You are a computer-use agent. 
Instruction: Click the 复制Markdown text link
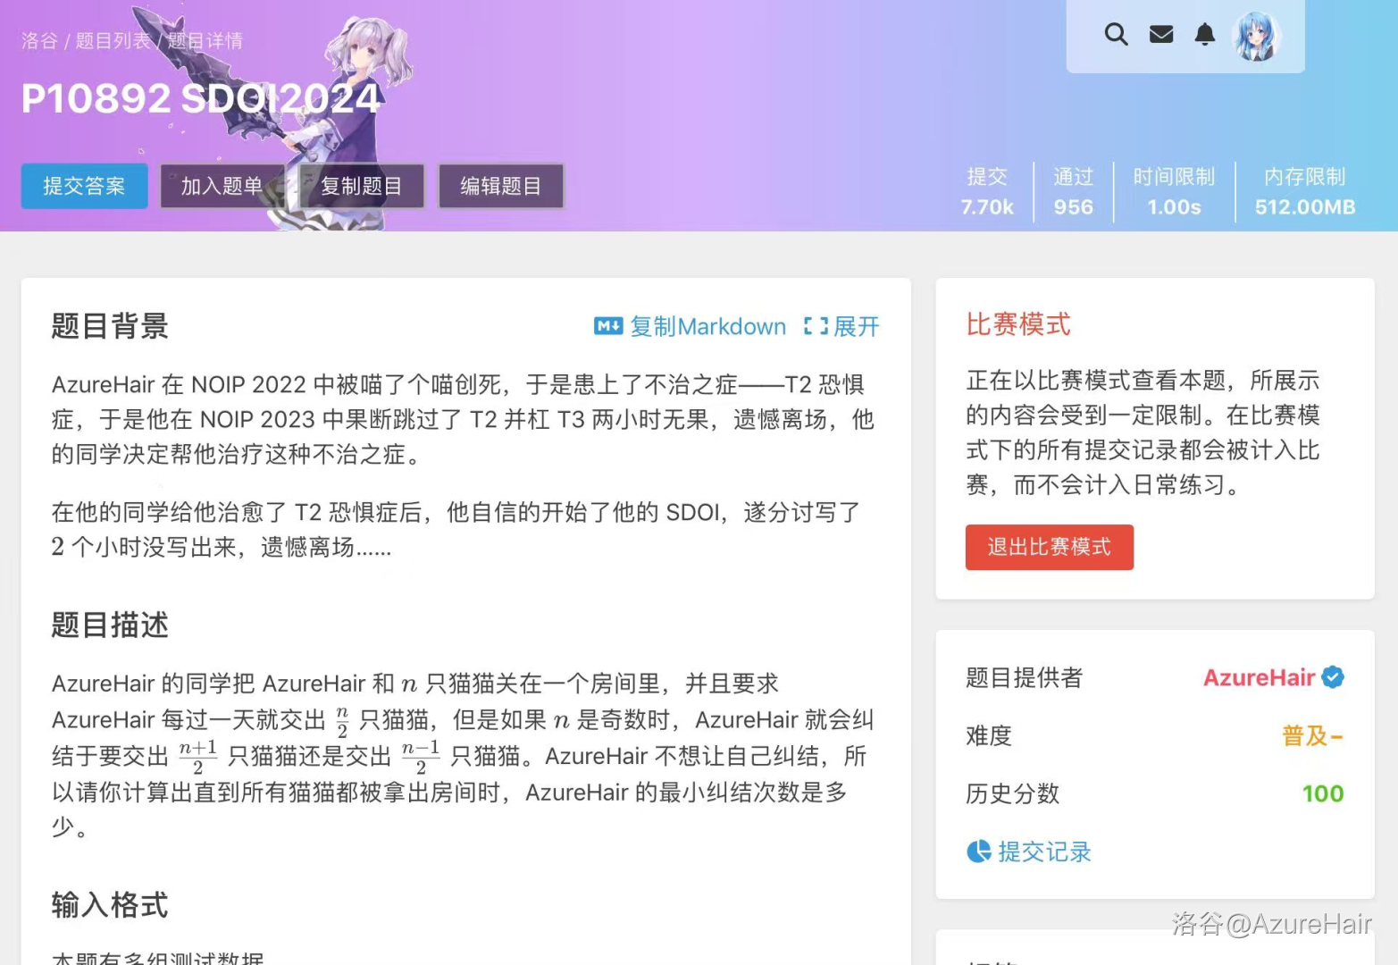(707, 327)
